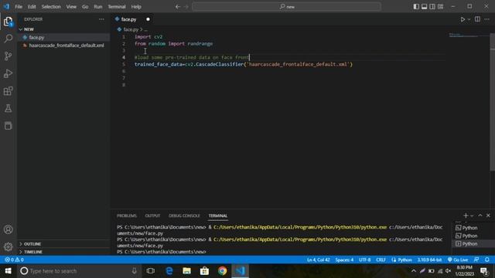Open notifications bell in status bar
The image size is (495, 278).
tap(486, 259)
